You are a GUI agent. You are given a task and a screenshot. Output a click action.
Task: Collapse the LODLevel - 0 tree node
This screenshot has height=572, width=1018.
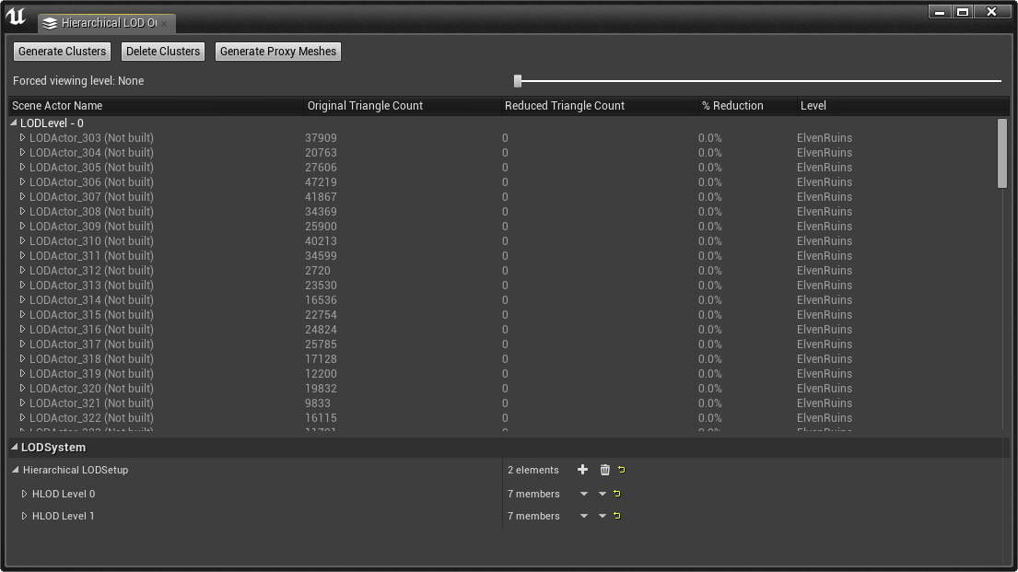[14, 123]
